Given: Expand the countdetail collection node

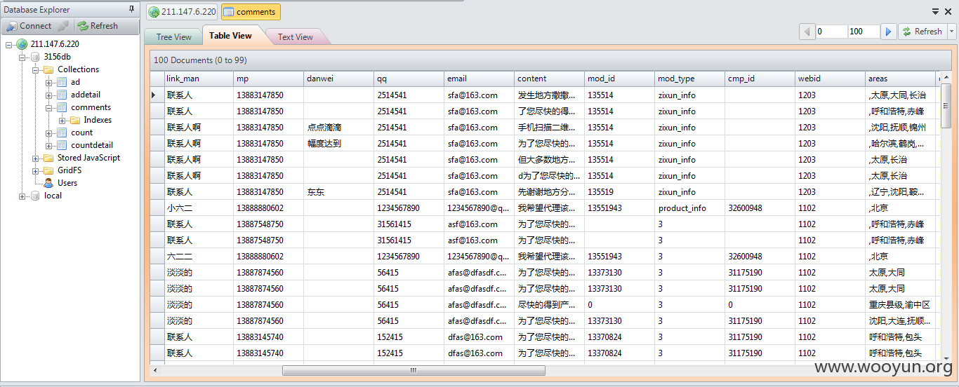Looking at the screenshot, I should pyautogui.click(x=49, y=145).
